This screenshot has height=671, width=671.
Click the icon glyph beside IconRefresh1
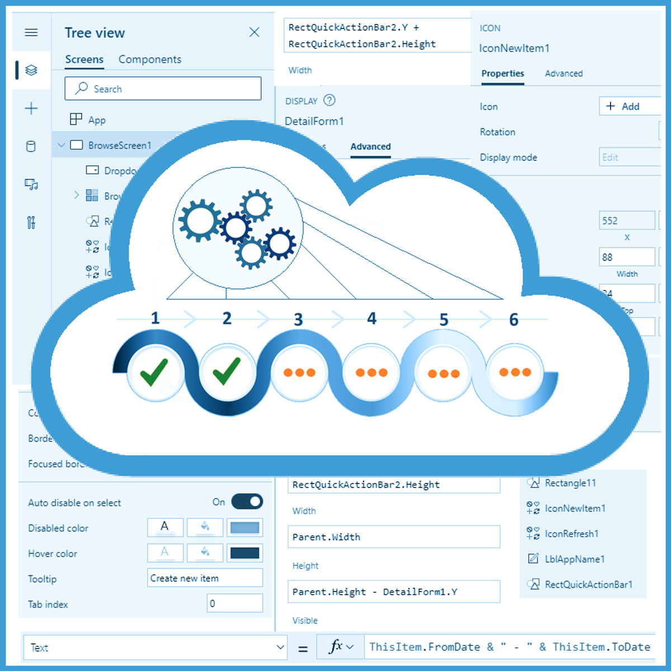(533, 533)
